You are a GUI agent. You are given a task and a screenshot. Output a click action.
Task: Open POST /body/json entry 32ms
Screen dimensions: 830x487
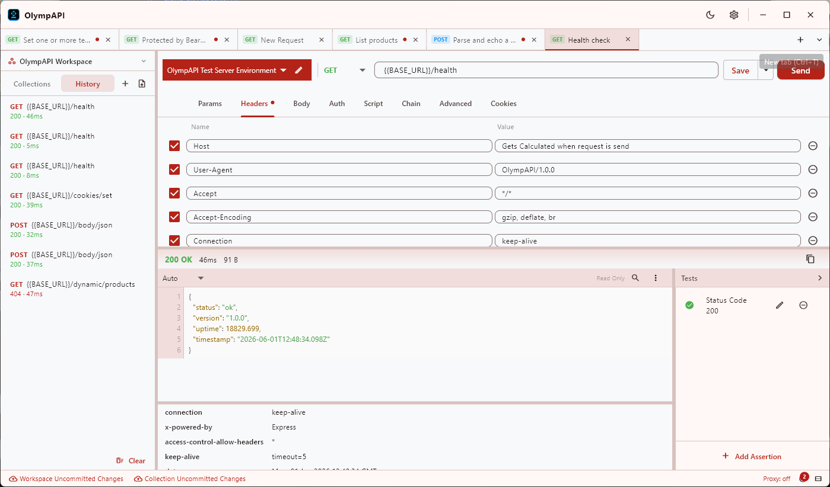point(77,229)
